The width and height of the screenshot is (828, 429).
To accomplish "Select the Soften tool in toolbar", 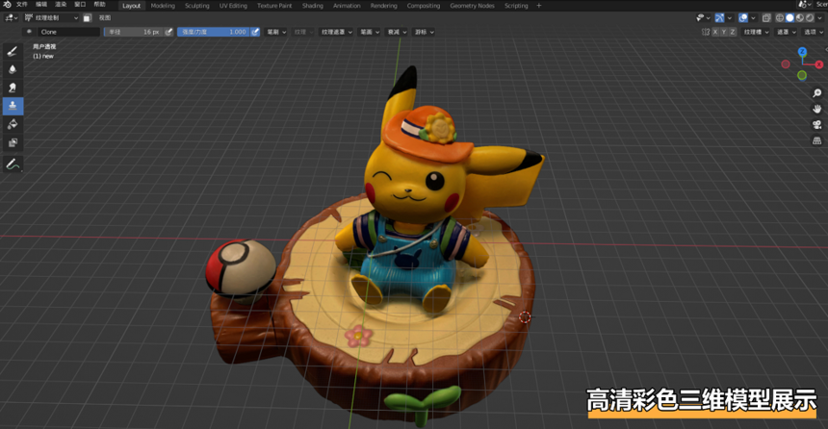I will pos(13,69).
